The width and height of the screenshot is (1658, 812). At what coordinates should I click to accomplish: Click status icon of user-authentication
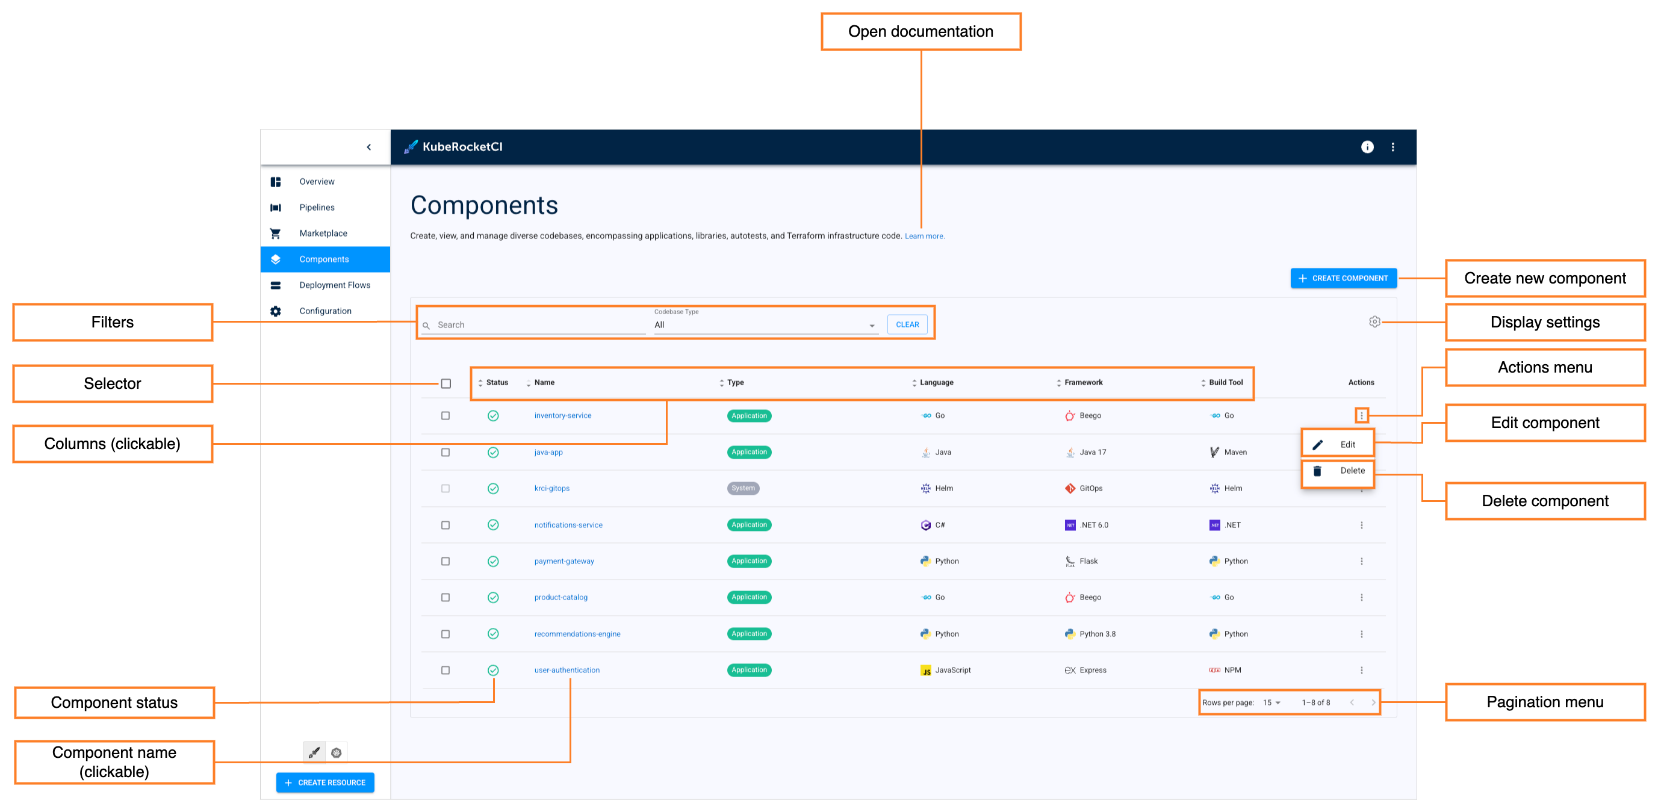[493, 670]
